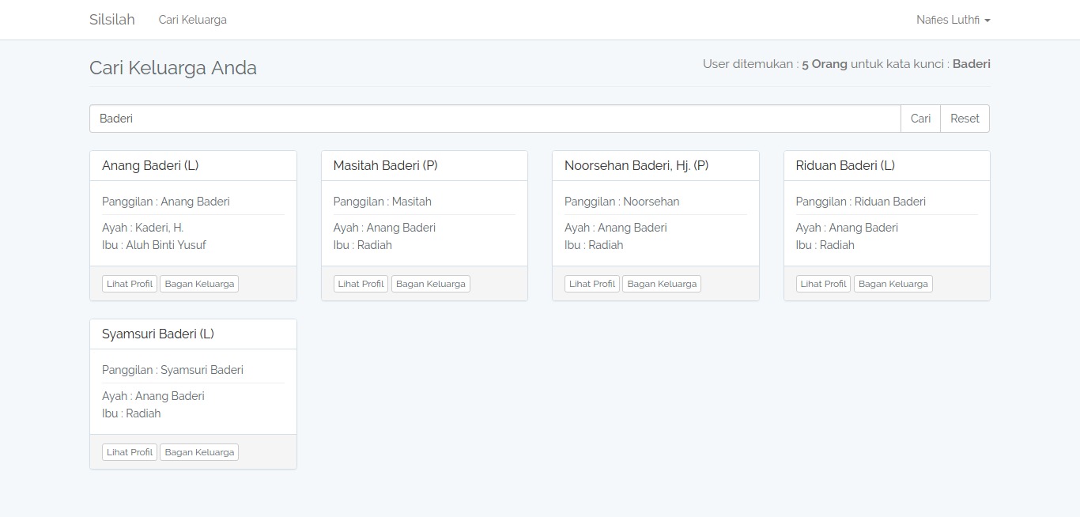
Task: Open Riduan Baderi's family chart
Action: click(893, 283)
